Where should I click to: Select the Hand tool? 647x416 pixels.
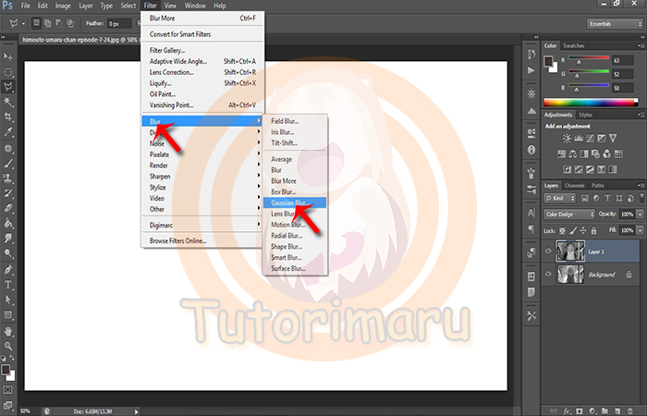pyautogui.click(x=7, y=331)
